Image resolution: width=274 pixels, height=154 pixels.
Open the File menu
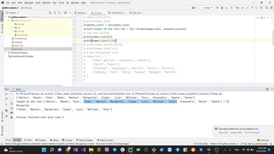(x=8, y=3)
